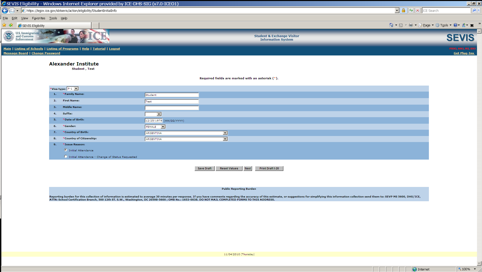Click the Stop loading red X icon
Screen dimensions: 482x272
pyautogui.click(x=417, y=11)
